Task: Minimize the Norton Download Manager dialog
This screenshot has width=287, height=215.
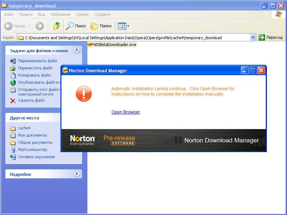Action: [x=244, y=70]
